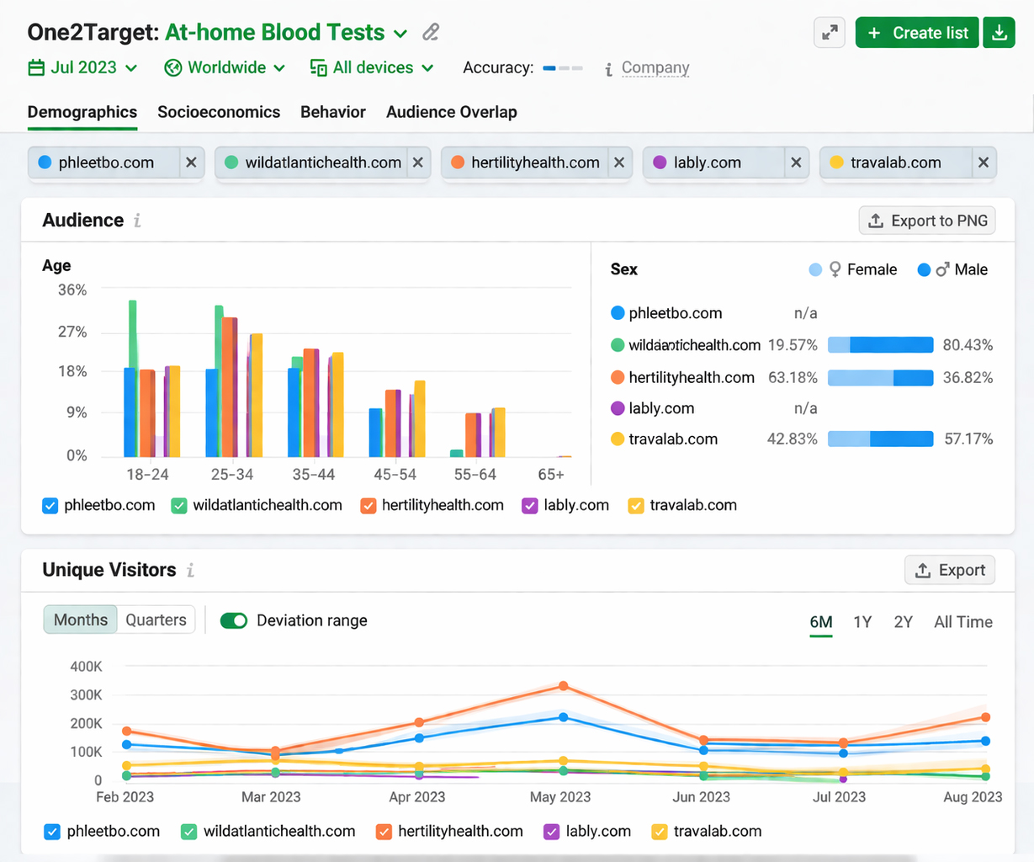This screenshot has width=1034, height=862.
Task: Click the orange dot in the hertilityhealth.com chip
Action: (x=458, y=162)
